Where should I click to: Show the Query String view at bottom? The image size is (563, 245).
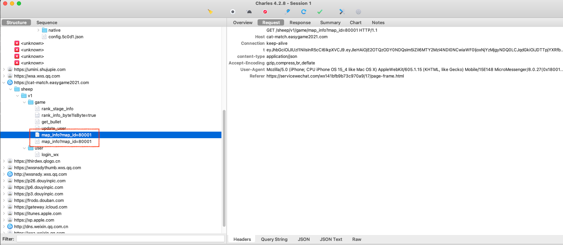274,239
